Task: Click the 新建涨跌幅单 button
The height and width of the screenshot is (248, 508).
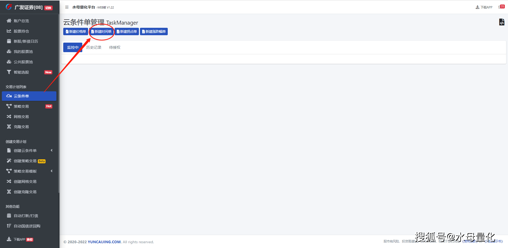Action: point(154,31)
